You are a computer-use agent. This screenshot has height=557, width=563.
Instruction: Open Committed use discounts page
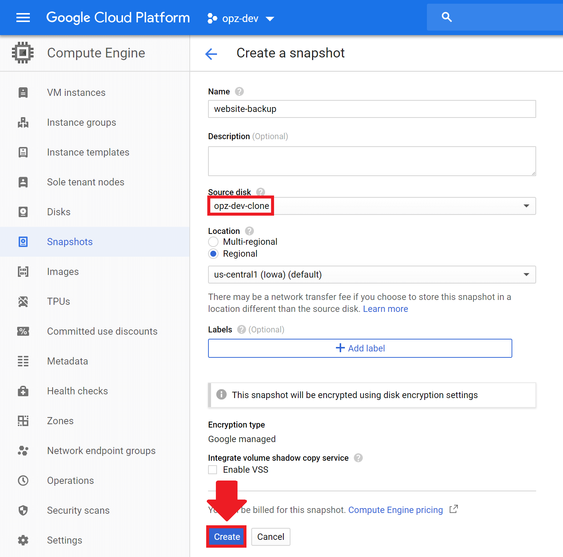pos(95,331)
